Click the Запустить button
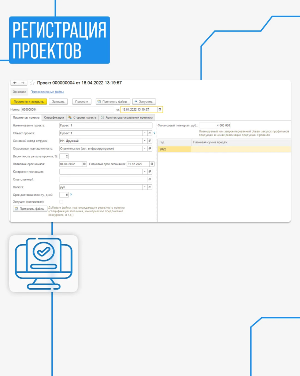The height and width of the screenshot is (376, 300). pyautogui.click(x=144, y=101)
